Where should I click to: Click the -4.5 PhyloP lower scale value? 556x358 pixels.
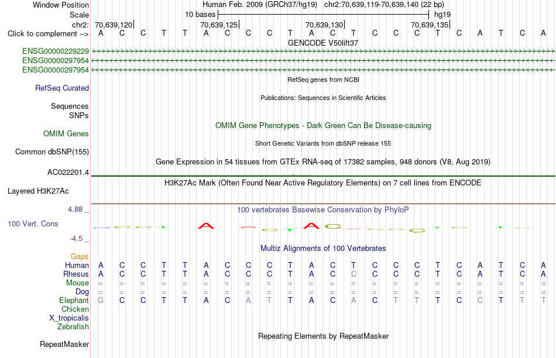click(x=76, y=239)
